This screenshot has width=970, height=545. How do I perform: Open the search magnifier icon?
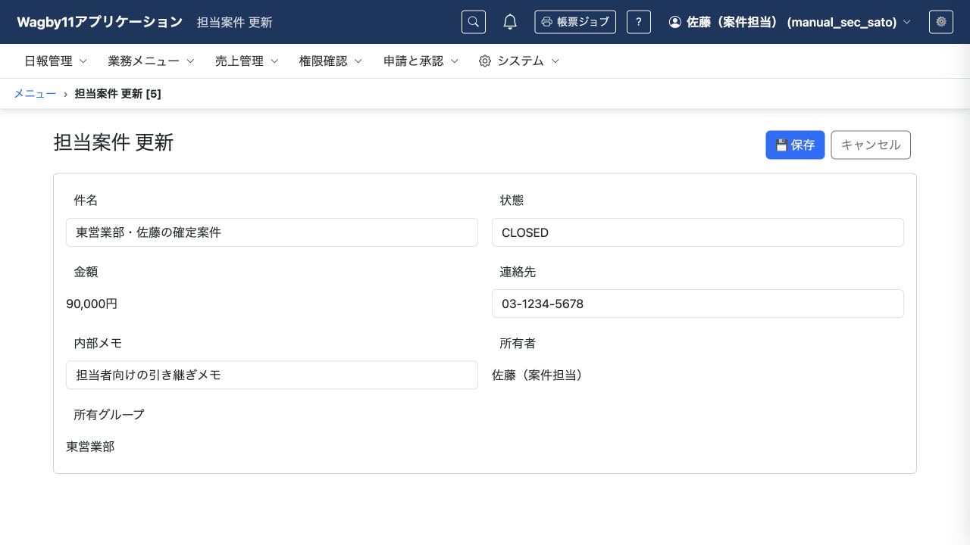pyautogui.click(x=474, y=22)
